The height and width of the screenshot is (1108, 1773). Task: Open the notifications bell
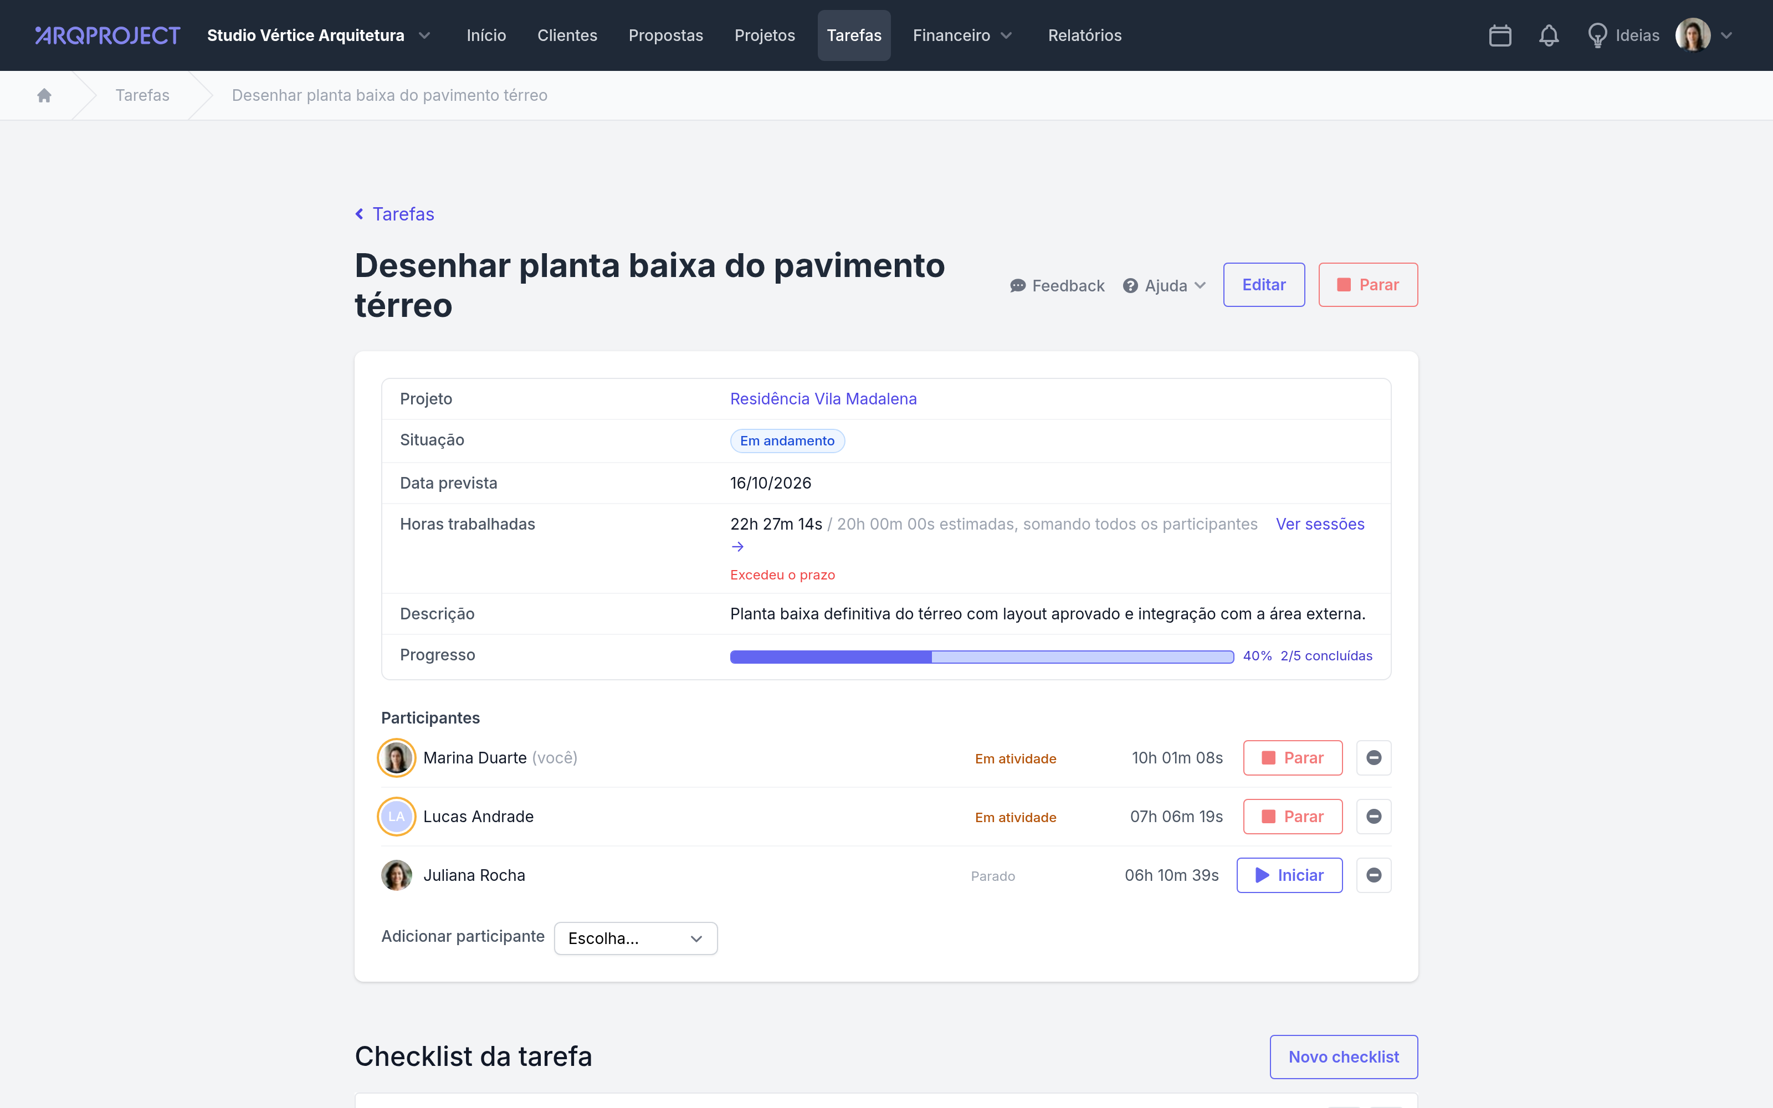pyautogui.click(x=1548, y=35)
